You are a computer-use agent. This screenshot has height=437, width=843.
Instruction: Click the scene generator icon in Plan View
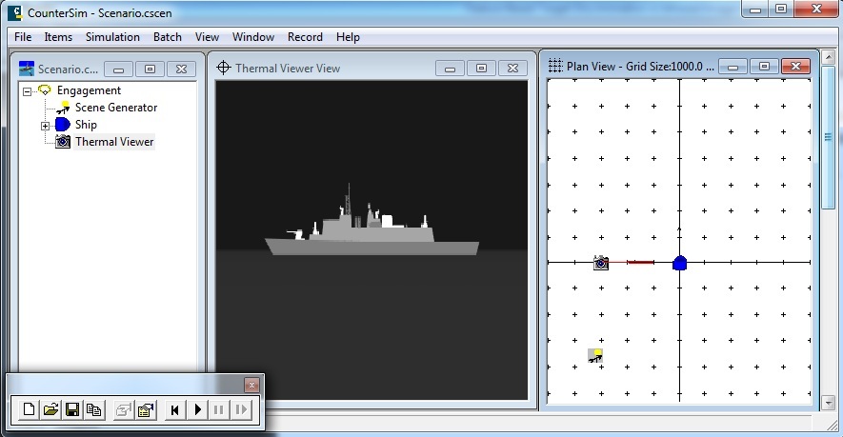point(595,356)
